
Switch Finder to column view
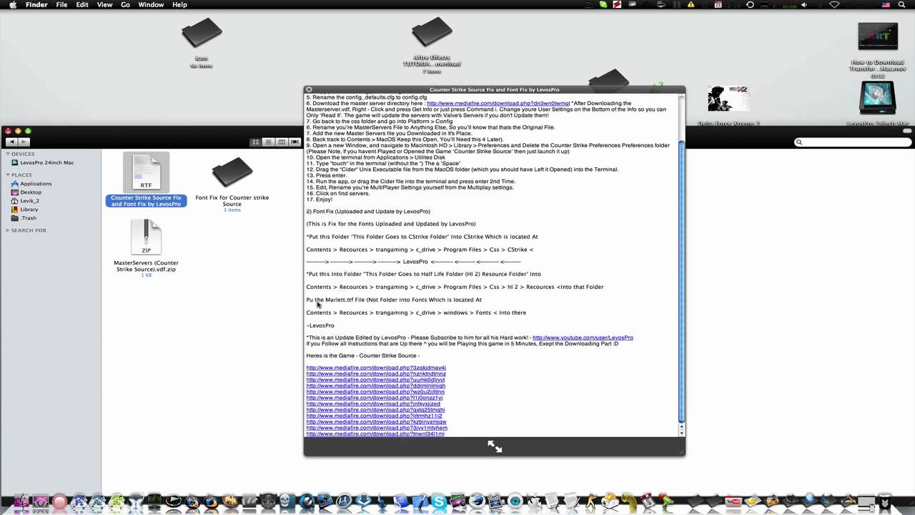point(282,142)
